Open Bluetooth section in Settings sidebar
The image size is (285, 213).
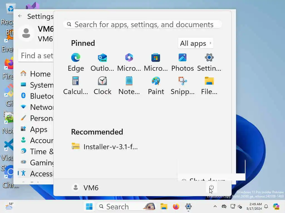pyautogui.click(x=36, y=96)
